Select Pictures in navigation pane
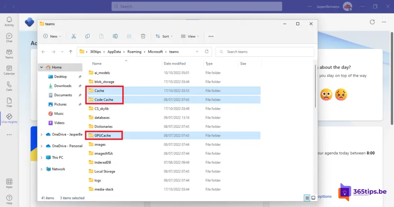 pos(60,104)
